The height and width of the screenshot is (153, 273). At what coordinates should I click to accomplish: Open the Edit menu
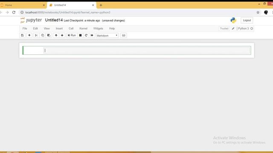point(35,28)
